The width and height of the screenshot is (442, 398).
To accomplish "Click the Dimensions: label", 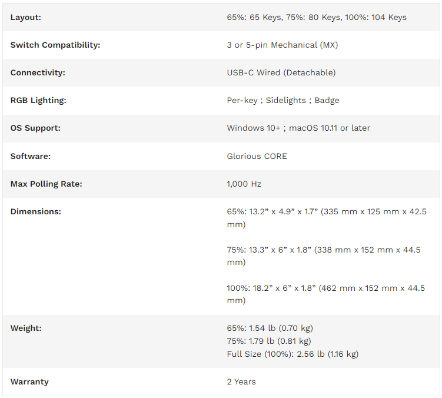I will [36, 211].
